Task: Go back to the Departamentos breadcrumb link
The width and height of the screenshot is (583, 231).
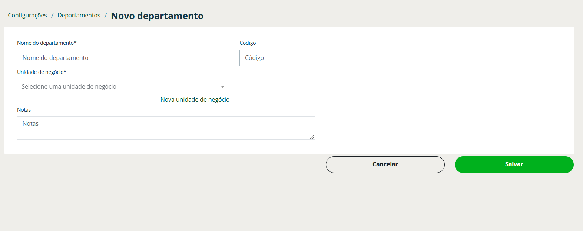Action: coord(79,15)
